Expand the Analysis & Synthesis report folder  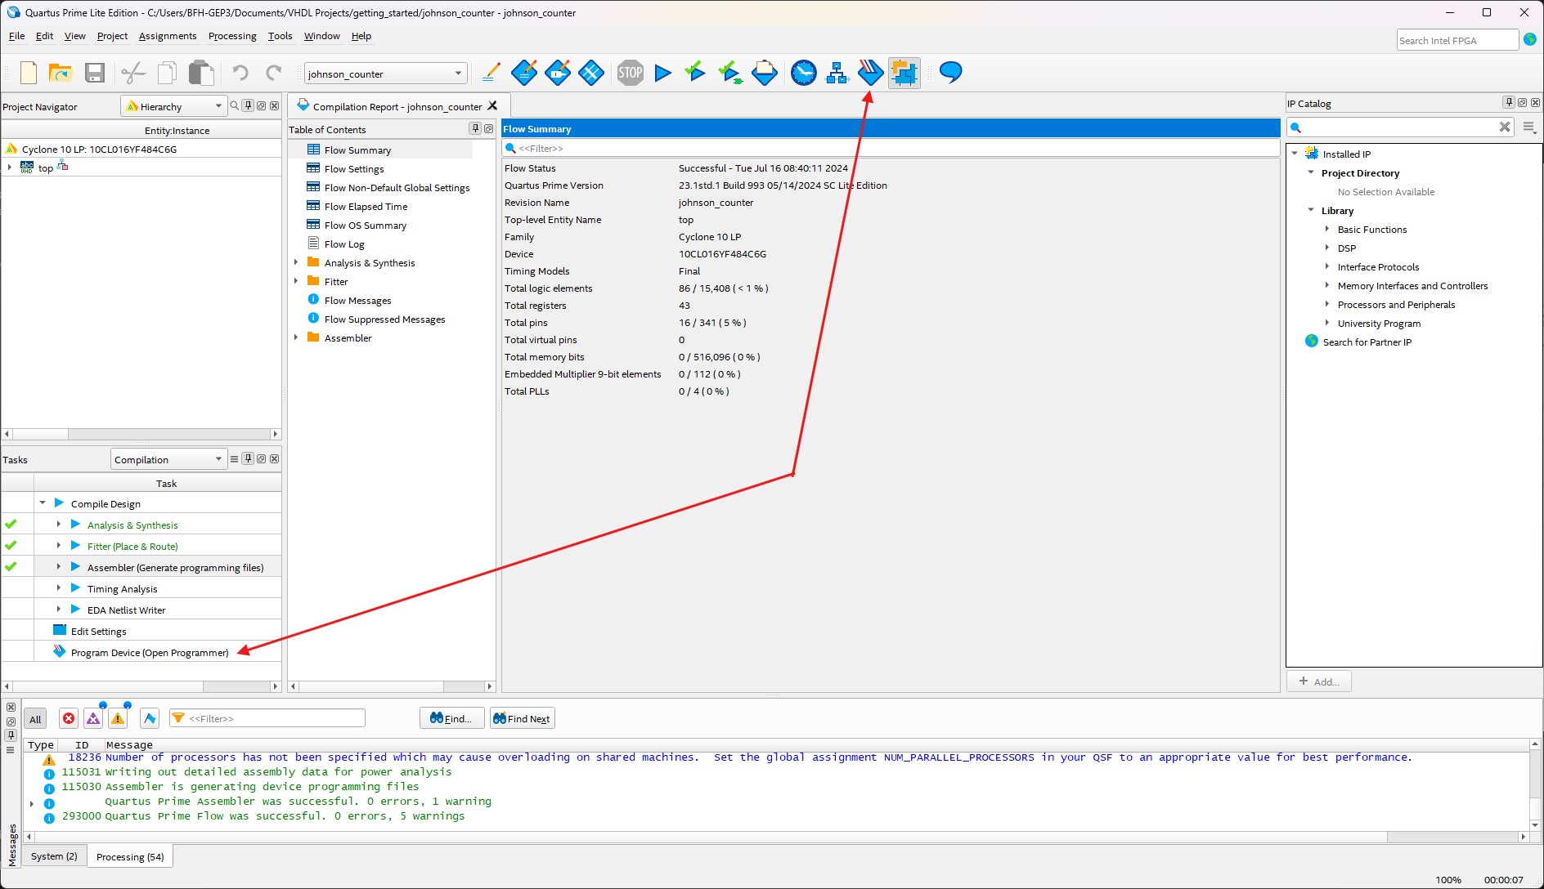coord(296,262)
